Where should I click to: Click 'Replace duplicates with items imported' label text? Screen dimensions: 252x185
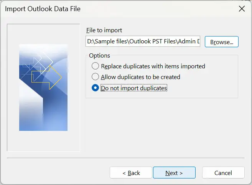[153, 66]
